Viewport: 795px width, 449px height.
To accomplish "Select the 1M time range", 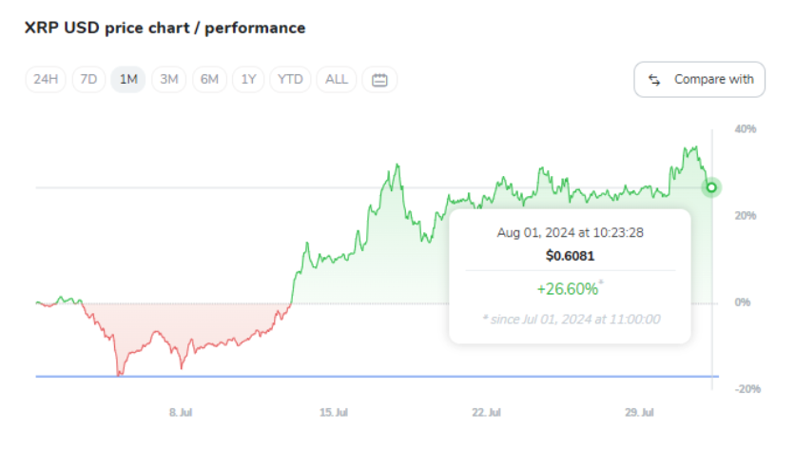I will (128, 80).
